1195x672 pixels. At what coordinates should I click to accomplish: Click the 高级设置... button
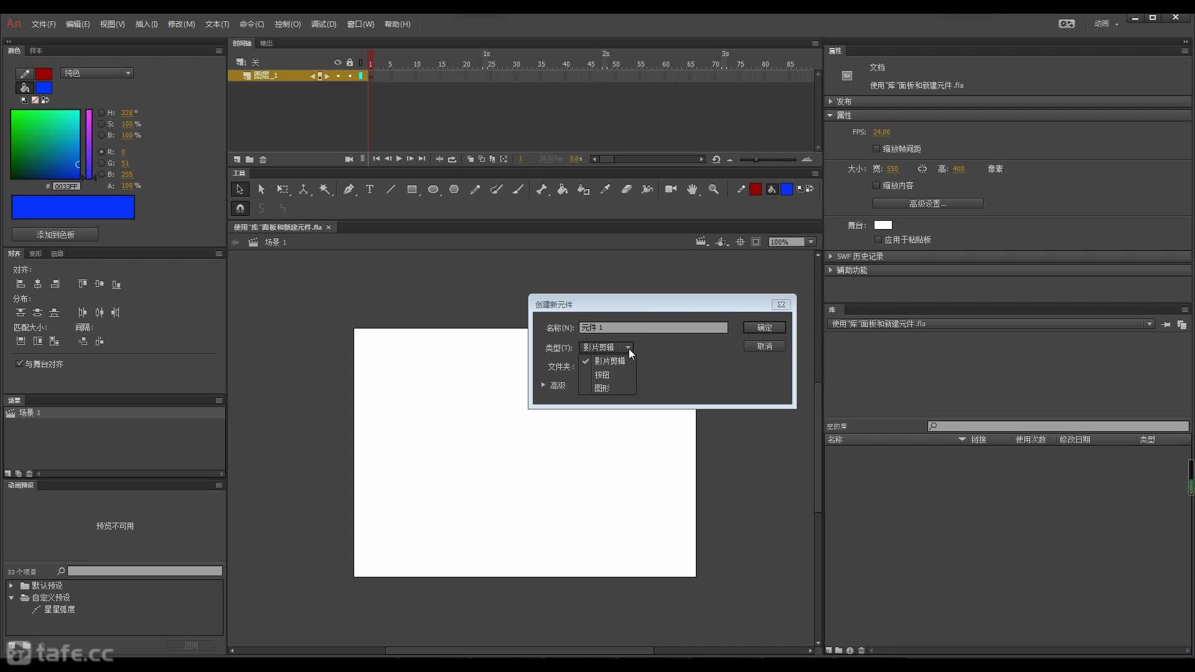click(927, 203)
